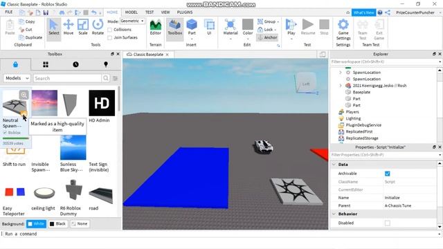Pick the Rotate tool
This screenshot has height=249, width=443.
tap(98, 28)
